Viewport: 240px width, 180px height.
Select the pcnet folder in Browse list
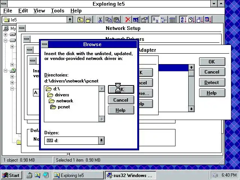tap(60, 107)
